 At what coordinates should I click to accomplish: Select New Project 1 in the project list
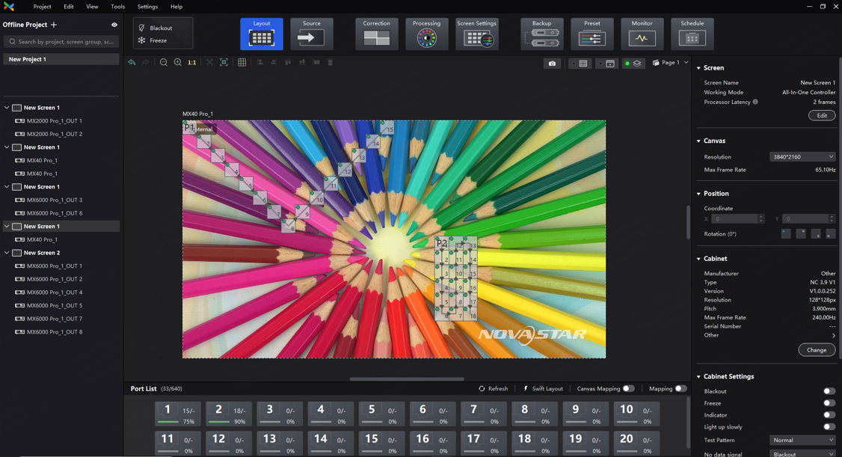(x=61, y=59)
